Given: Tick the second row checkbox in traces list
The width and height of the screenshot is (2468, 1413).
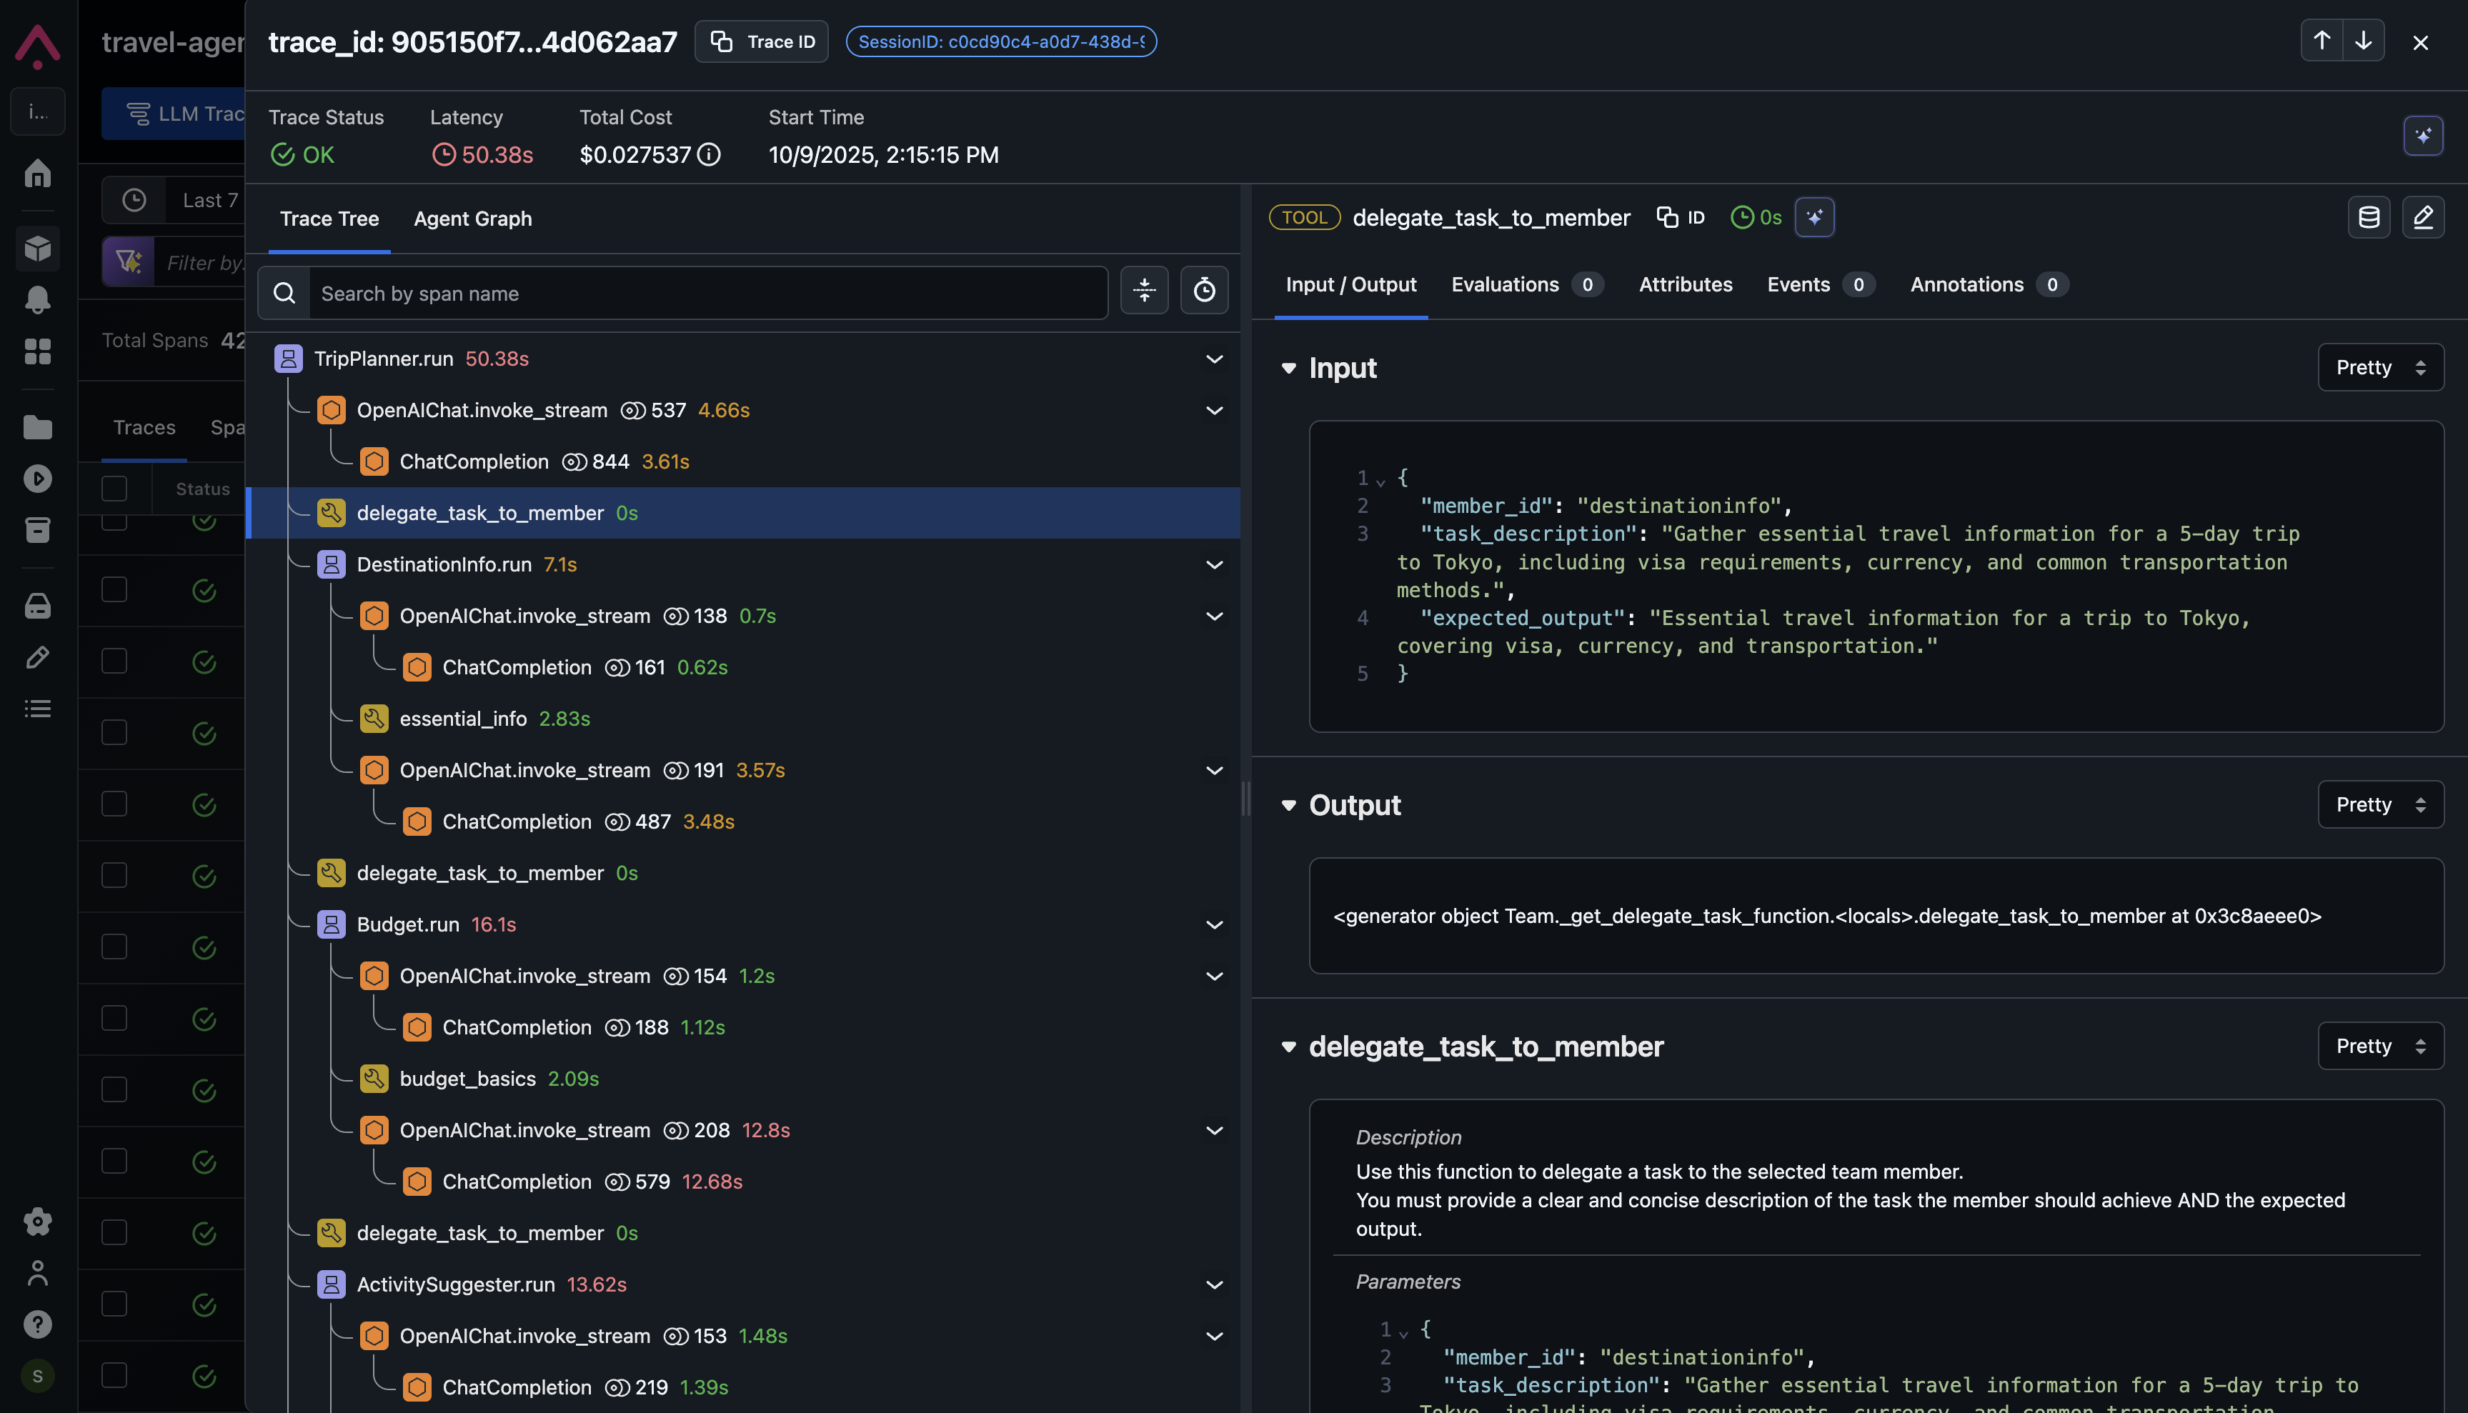Looking at the screenshot, I should pos(114,589).
